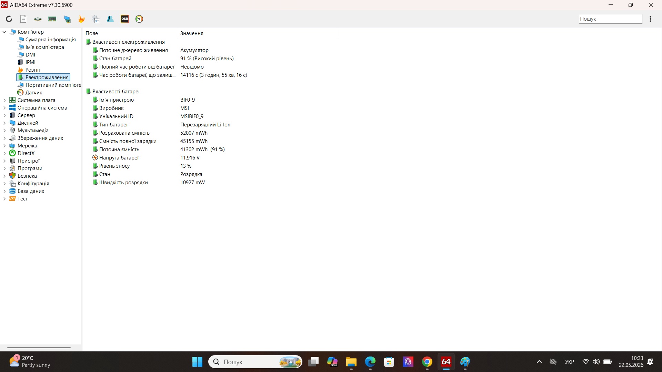Select the IPMI tree item
Viewport: 662px width, 372px height.
(30, 62)
